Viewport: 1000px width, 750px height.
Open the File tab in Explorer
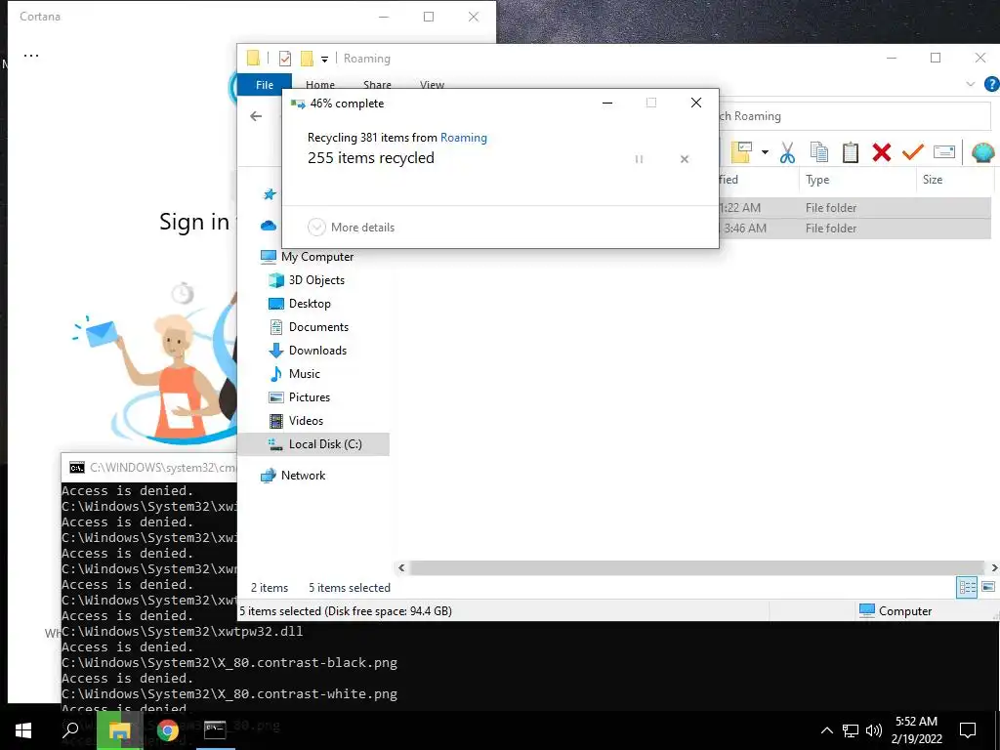coord(265,85)
